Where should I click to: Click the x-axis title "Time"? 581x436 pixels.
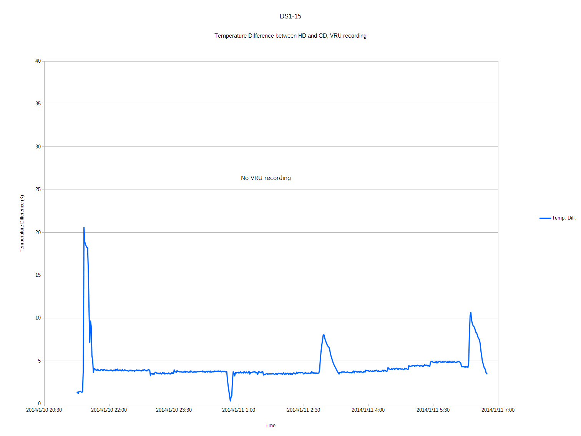270,425
